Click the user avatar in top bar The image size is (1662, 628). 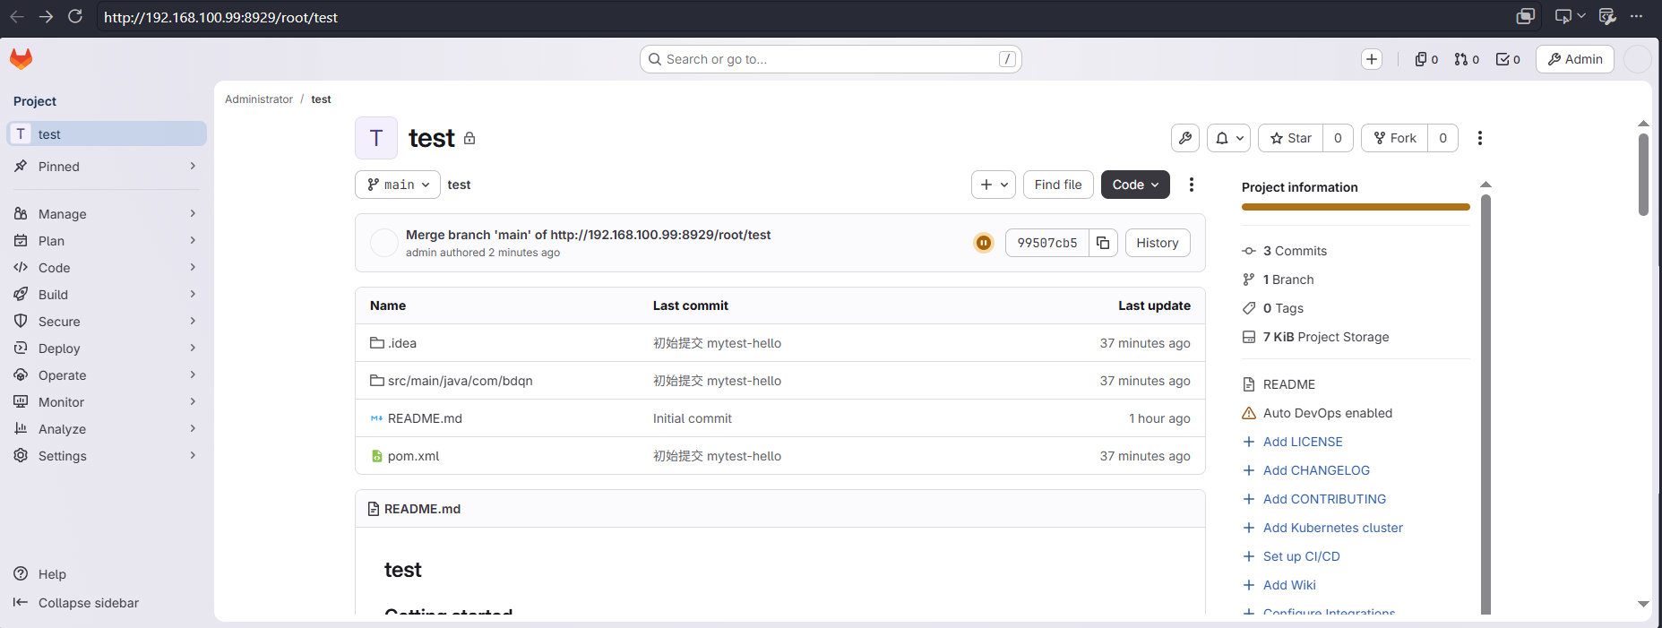click(1638, 59)
